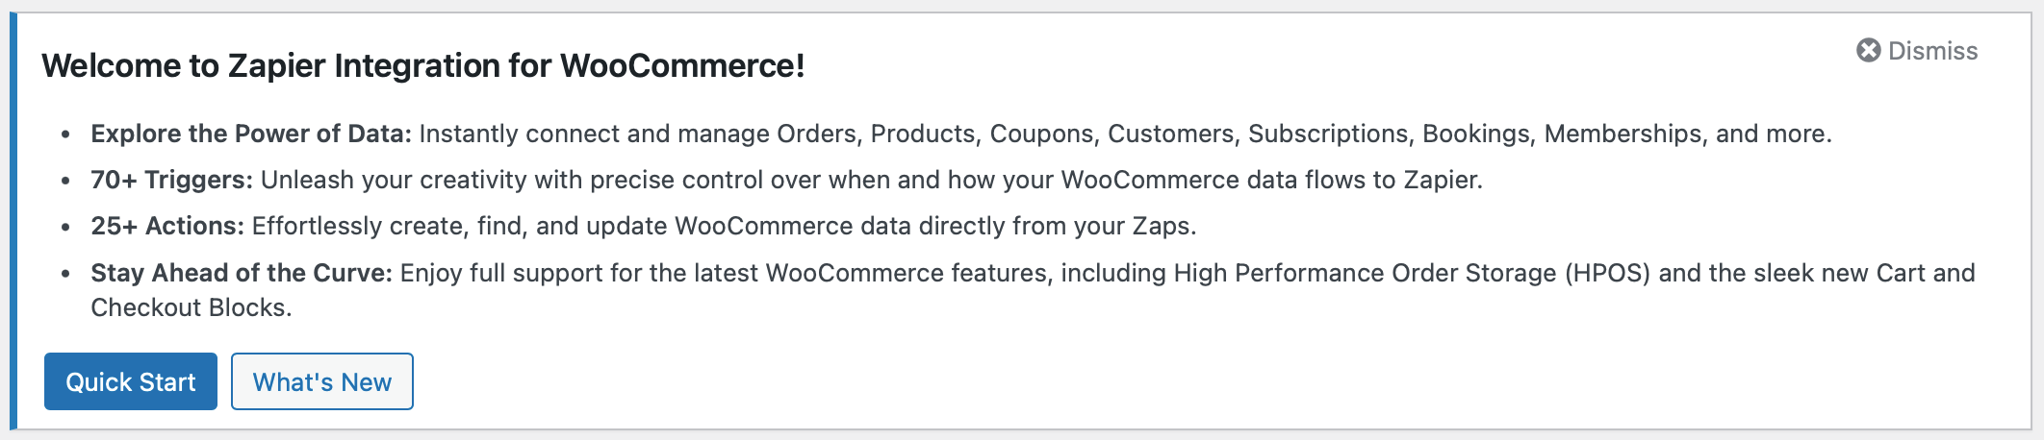
Task: Click the bold "Stay Ahead of the Curve:" label
Action: pos(241,273)
